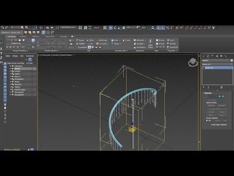Click the object name field in Modify panel
Screen dimensions: 234x176
pyautogui.click(x=215, y=61)
